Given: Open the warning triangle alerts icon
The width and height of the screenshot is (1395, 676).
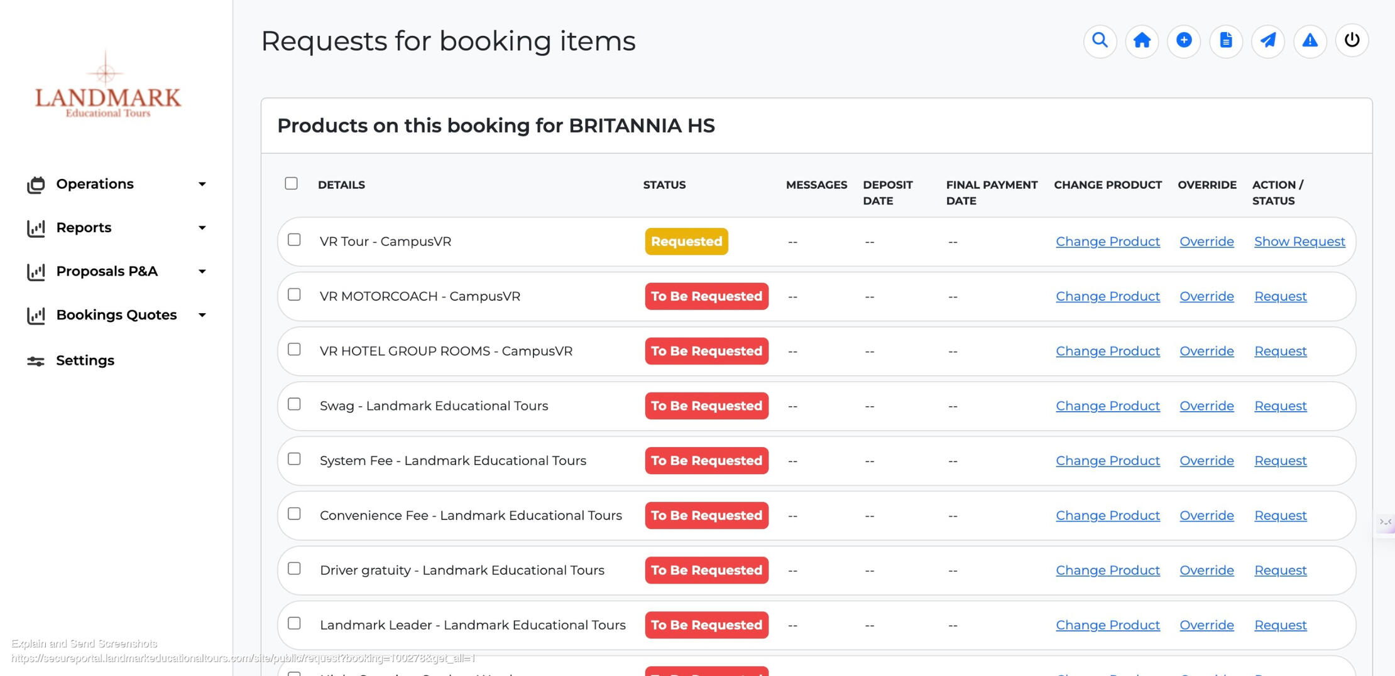Looking at the screenshot, I should coord(1310,41).
